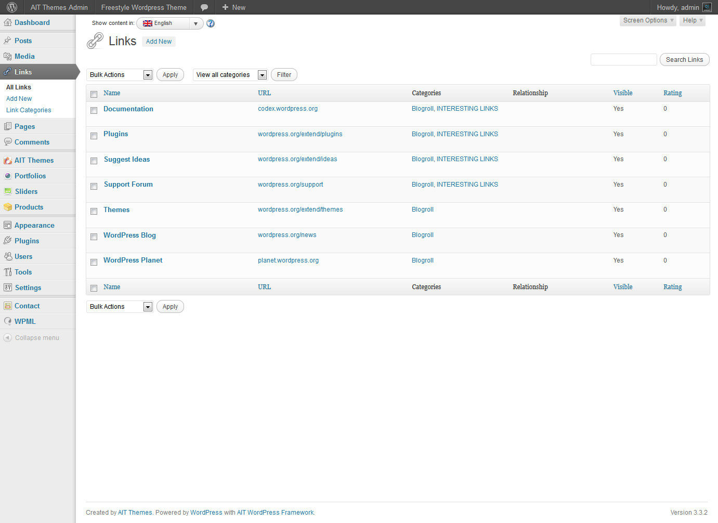Tick the select-all checkbox in table footer
Image resolution: width=718 pixels, height=523 pixels.
tap(94, 288)
